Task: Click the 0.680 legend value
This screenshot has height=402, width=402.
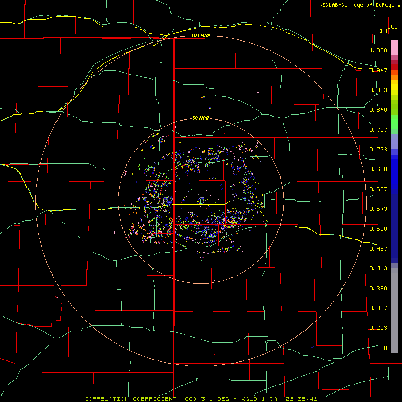Action: coord(378,169)
